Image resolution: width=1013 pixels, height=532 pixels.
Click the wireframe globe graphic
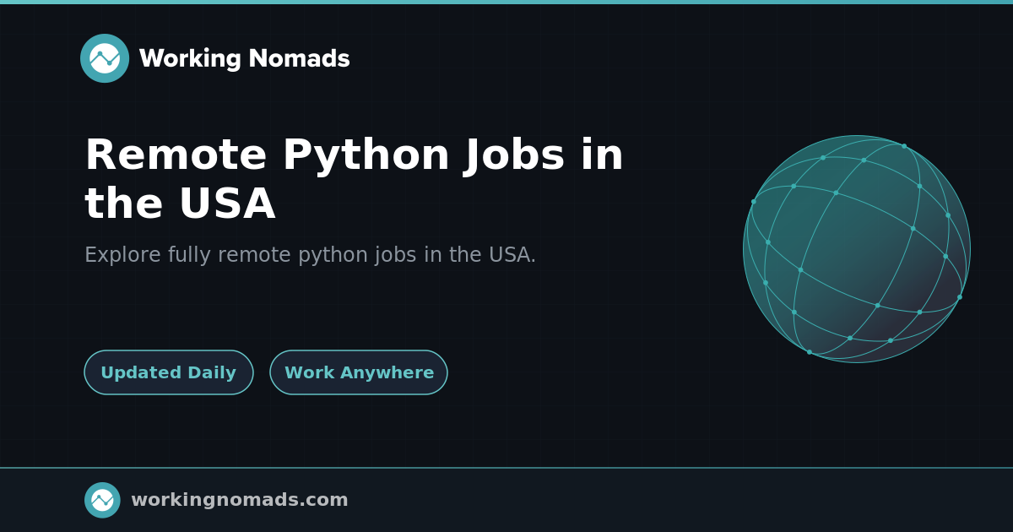click(856, 249)
